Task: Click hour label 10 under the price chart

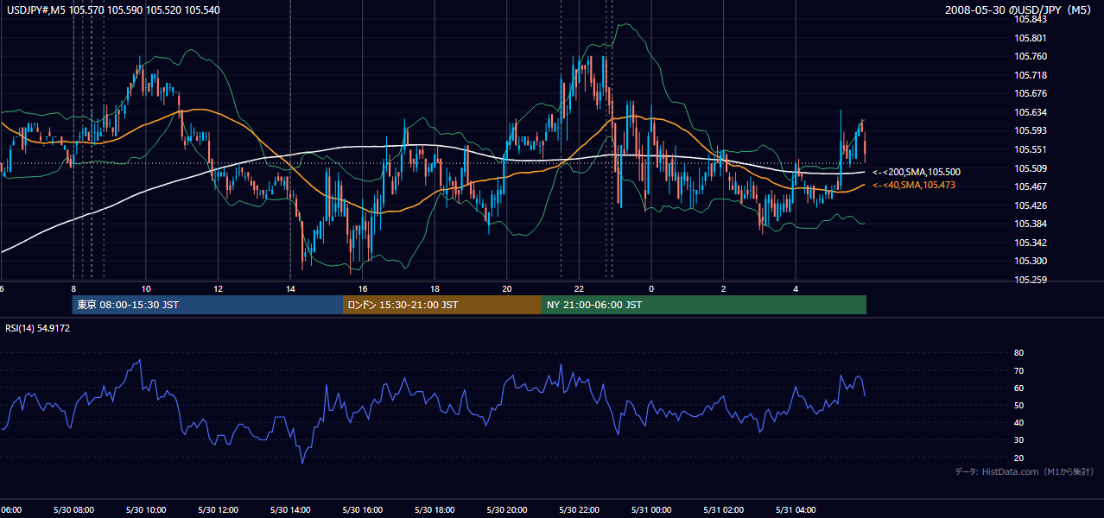Action: coord(146,288)
